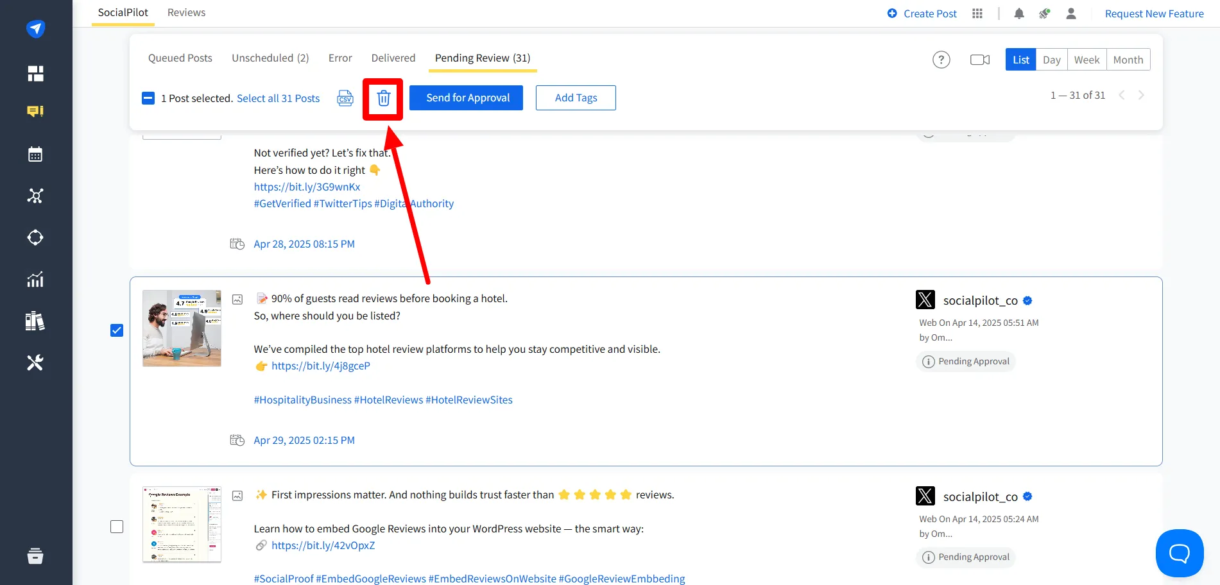Open the crosshair circle sidebar icon
Viewport: 1220px width, 585px height.
tap(35, 237)
